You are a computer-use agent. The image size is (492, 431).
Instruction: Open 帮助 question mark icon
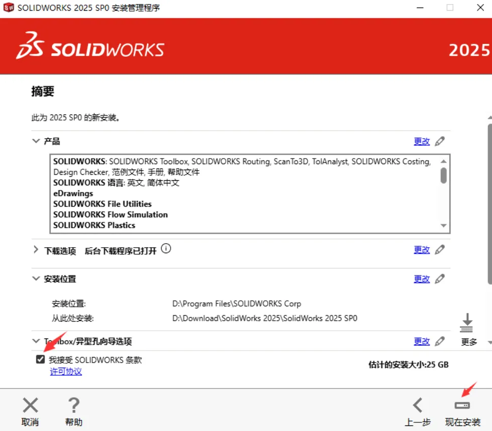(x=74, y=405)
